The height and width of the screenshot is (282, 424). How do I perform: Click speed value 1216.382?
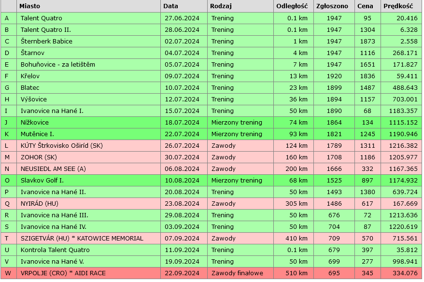(x=400, y=145)
